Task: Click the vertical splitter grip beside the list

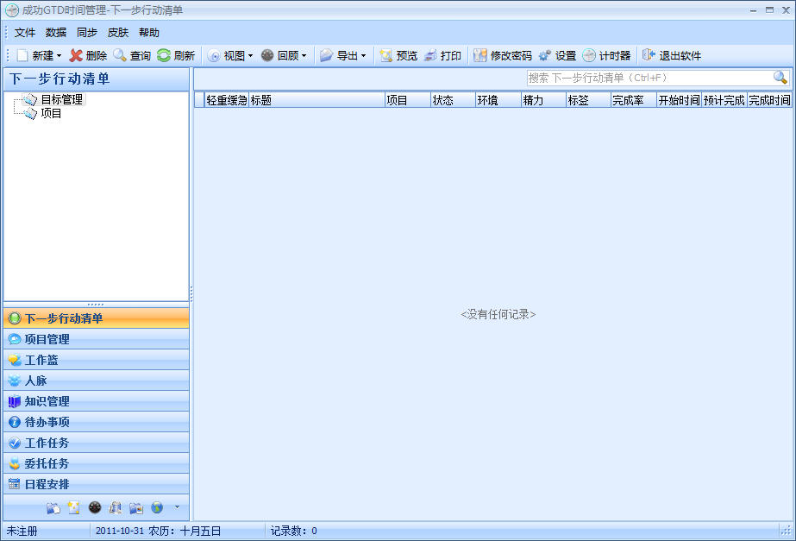Action: click(191, 293)
